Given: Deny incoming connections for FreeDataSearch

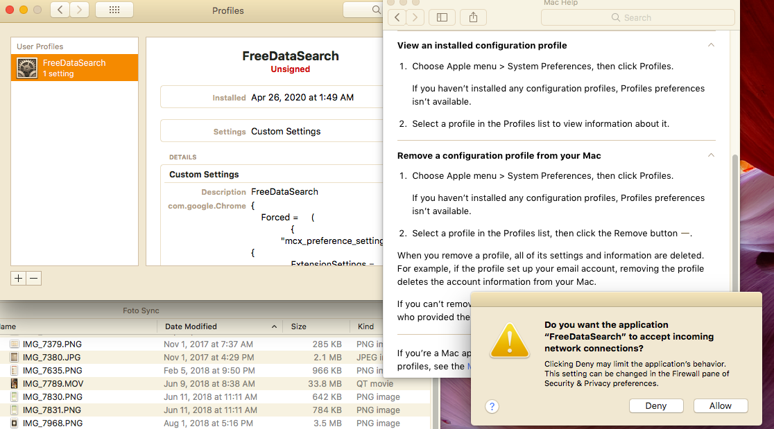Looking at the screenshot, I should coord(656,406).
